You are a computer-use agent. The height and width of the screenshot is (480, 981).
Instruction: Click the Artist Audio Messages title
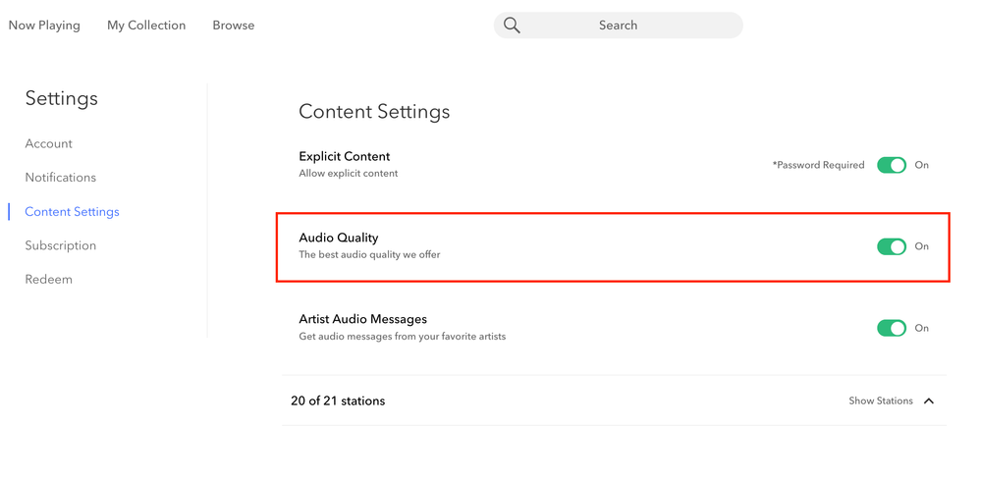[362, 319]
